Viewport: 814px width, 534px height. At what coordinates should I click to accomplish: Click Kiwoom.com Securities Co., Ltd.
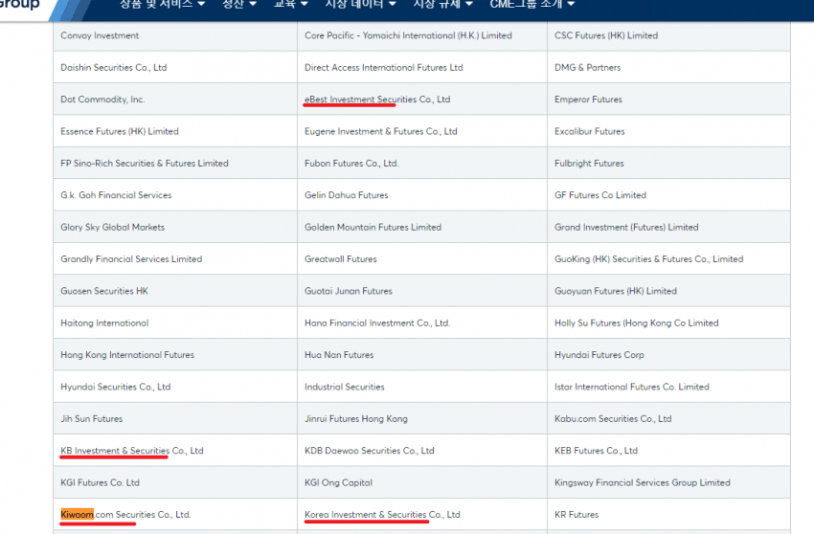click(125, 514)
